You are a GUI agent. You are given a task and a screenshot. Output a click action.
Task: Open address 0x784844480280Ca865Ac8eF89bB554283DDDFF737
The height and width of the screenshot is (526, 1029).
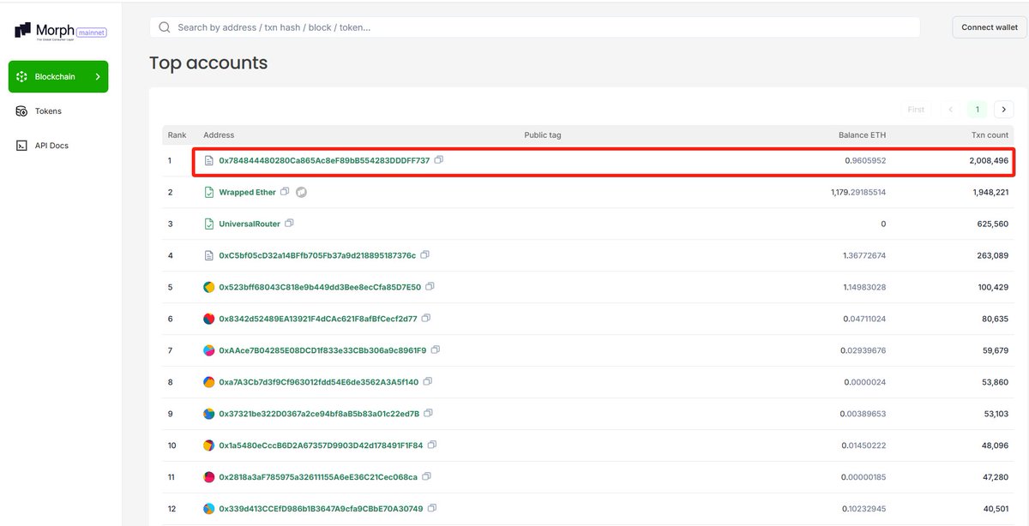[324, 161]
